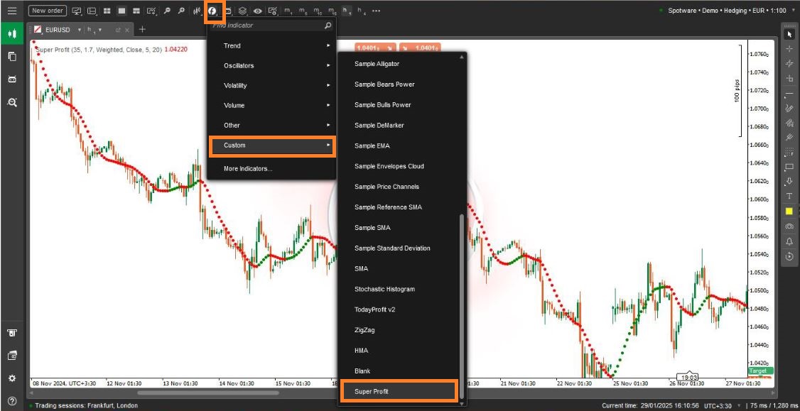Click the yellow color swatch
Viewport: 800px width, 411px height.
[789, 211]
